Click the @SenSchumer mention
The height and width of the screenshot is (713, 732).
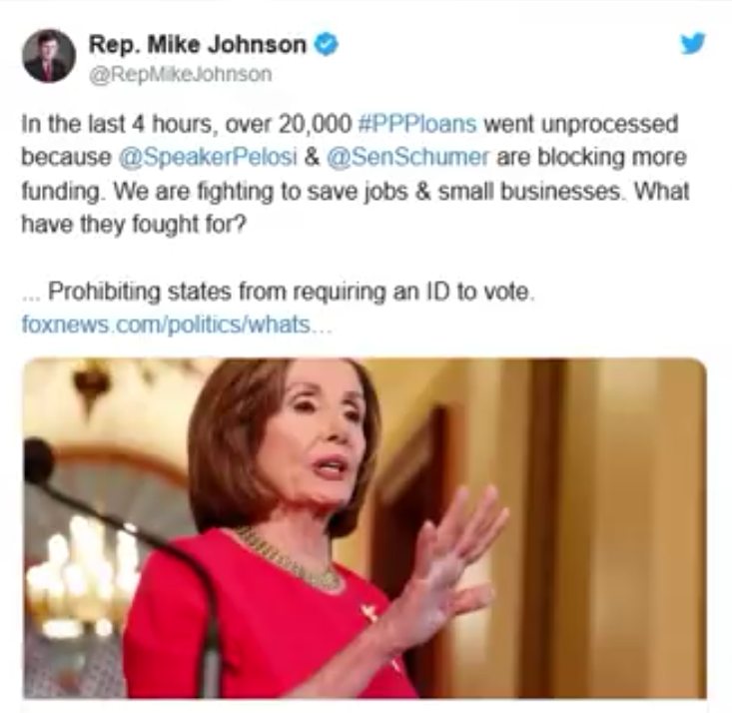coord(407,157)
